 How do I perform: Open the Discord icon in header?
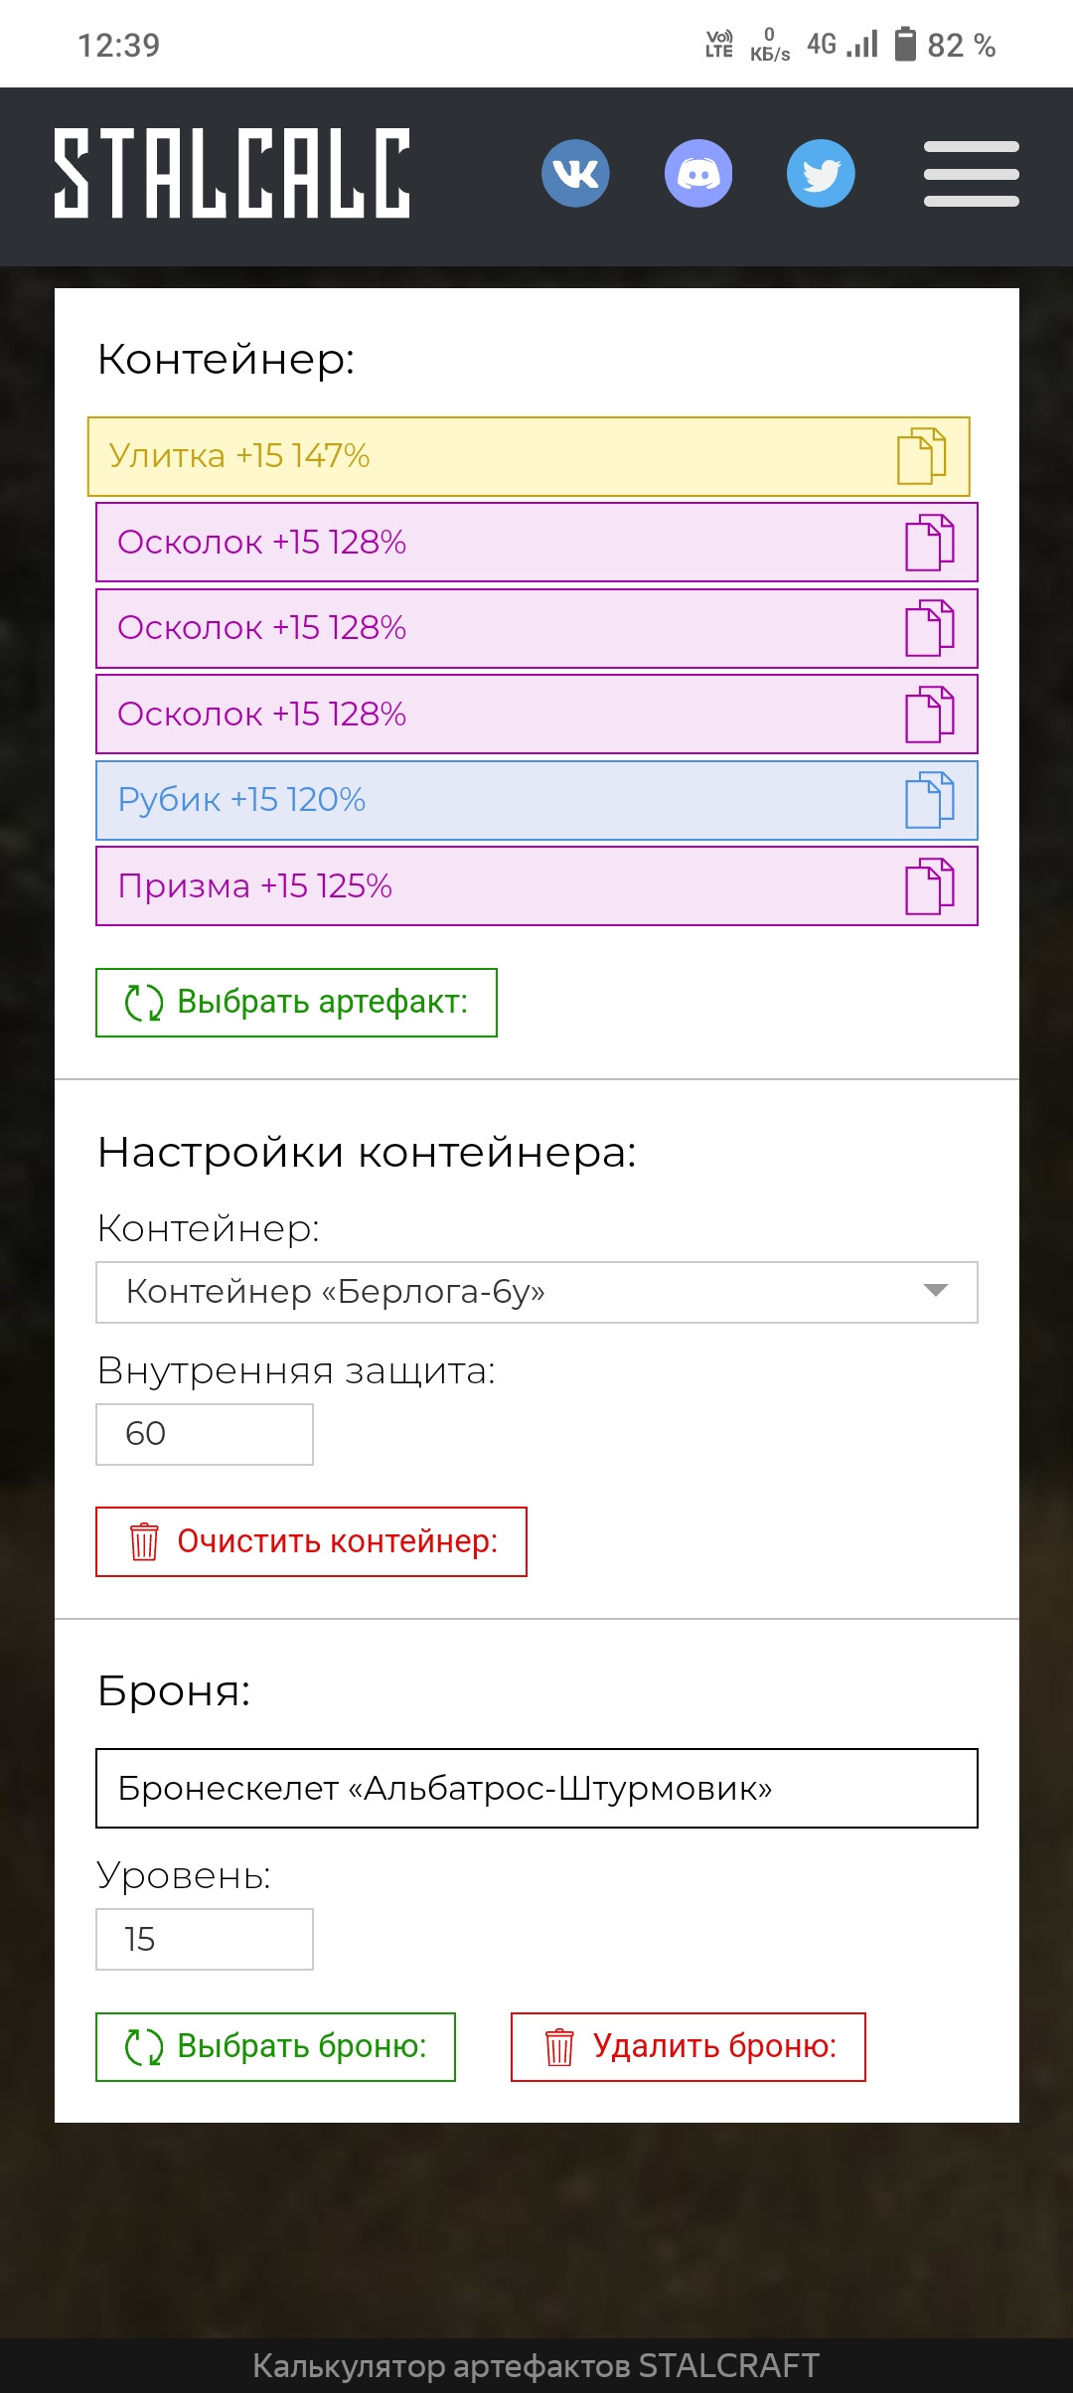point(698,174)
